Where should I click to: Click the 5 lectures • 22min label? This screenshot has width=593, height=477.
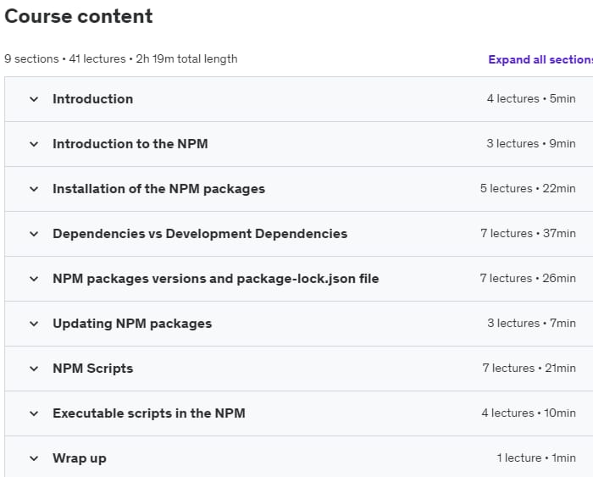(x=528, y=189)
